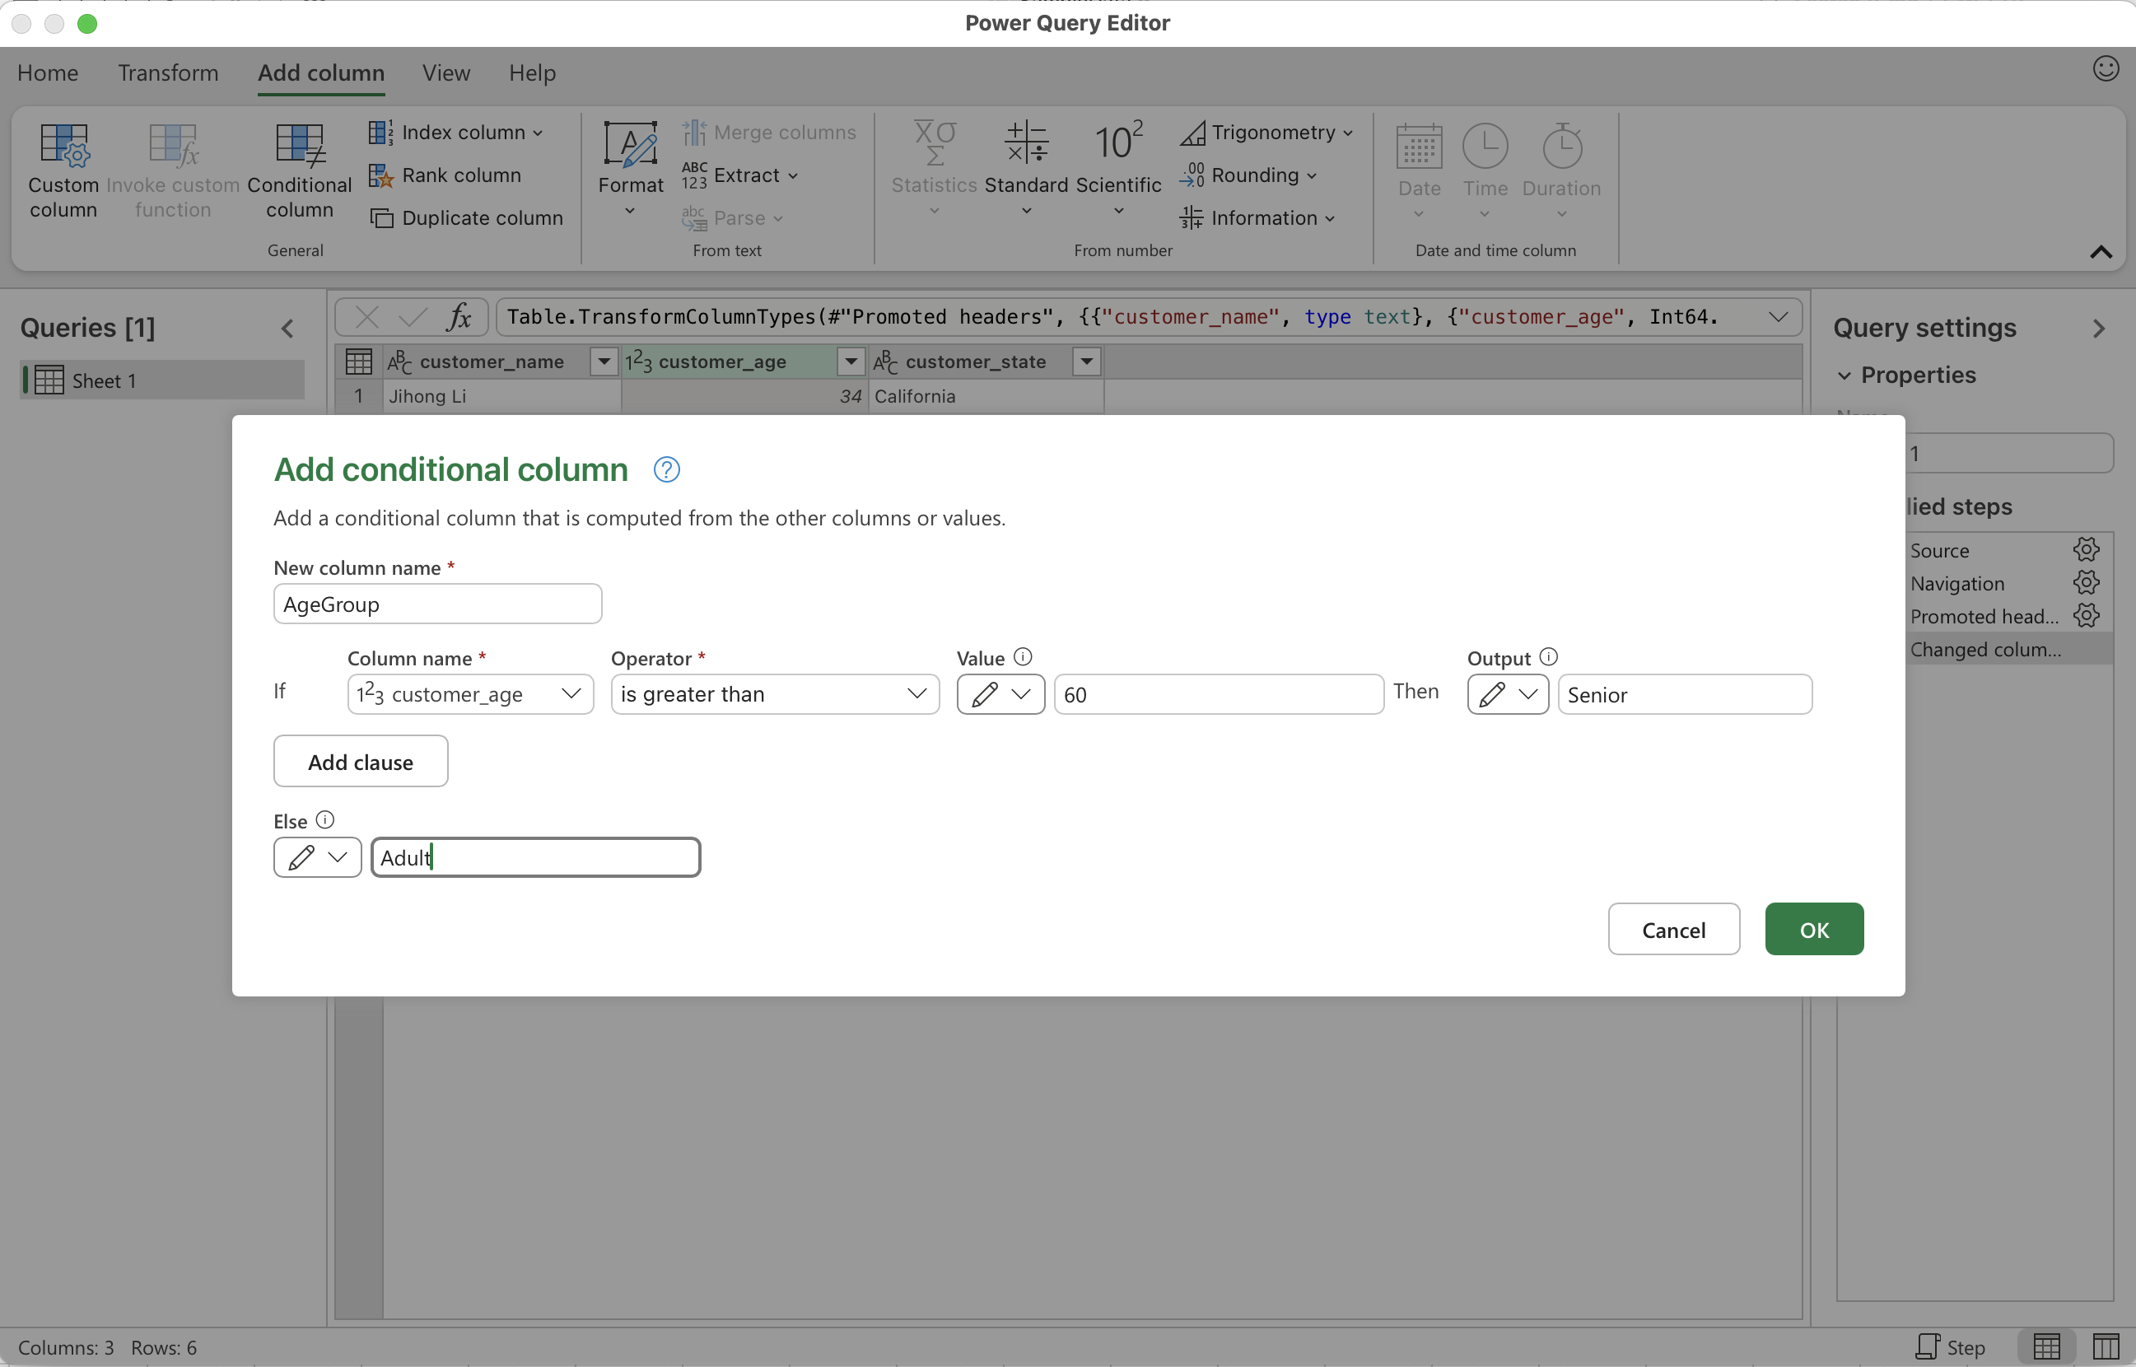Switch to the Transform tab

point(168,72)
